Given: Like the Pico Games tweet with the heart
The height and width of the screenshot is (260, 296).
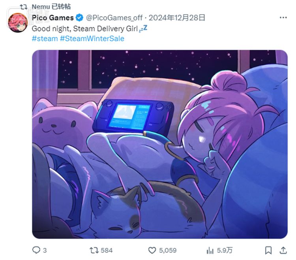Looking at the screenshot, I should click(x=152, y=250).
